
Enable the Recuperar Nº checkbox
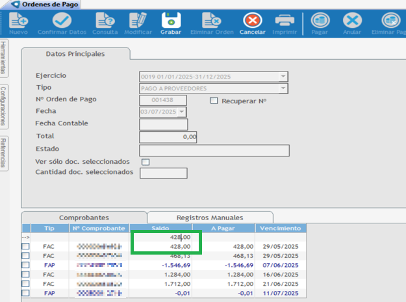(214, 101)
